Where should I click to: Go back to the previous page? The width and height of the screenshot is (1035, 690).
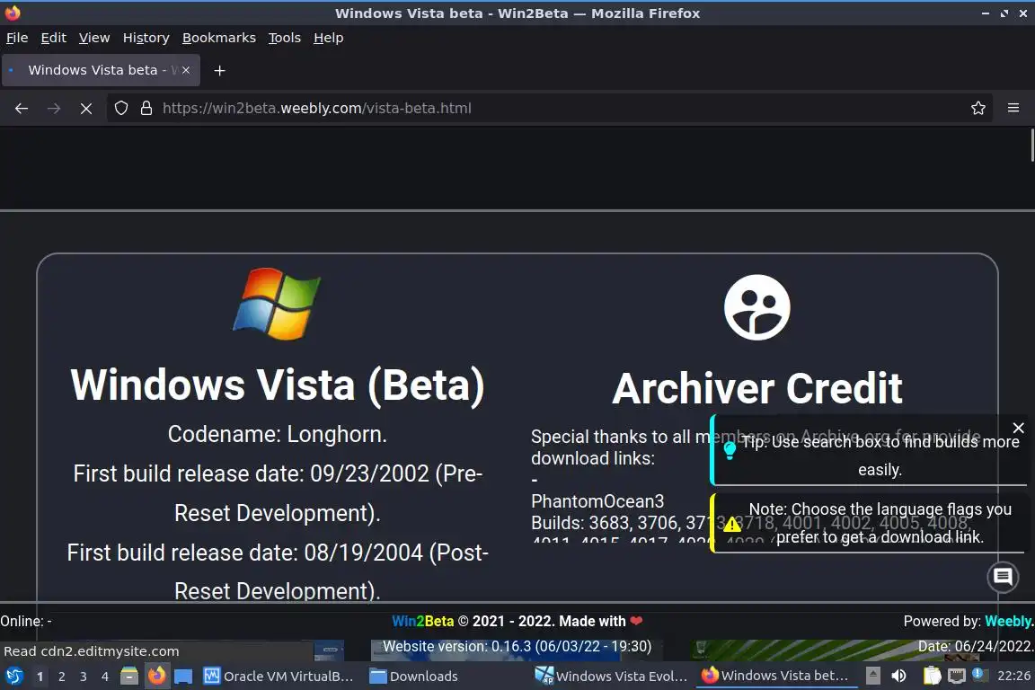[22, 109]
